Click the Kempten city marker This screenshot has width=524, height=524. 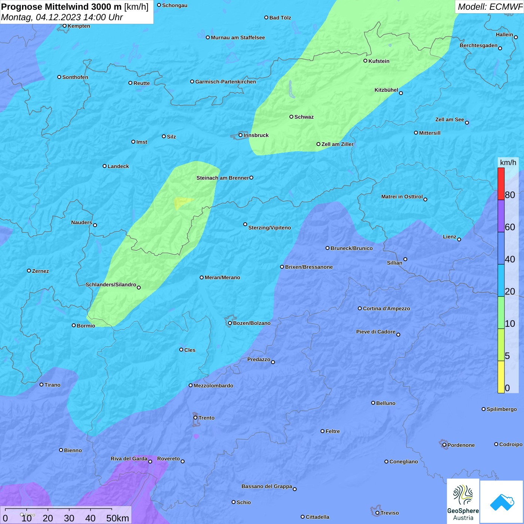pyautogui.click(x=64, y=26)
